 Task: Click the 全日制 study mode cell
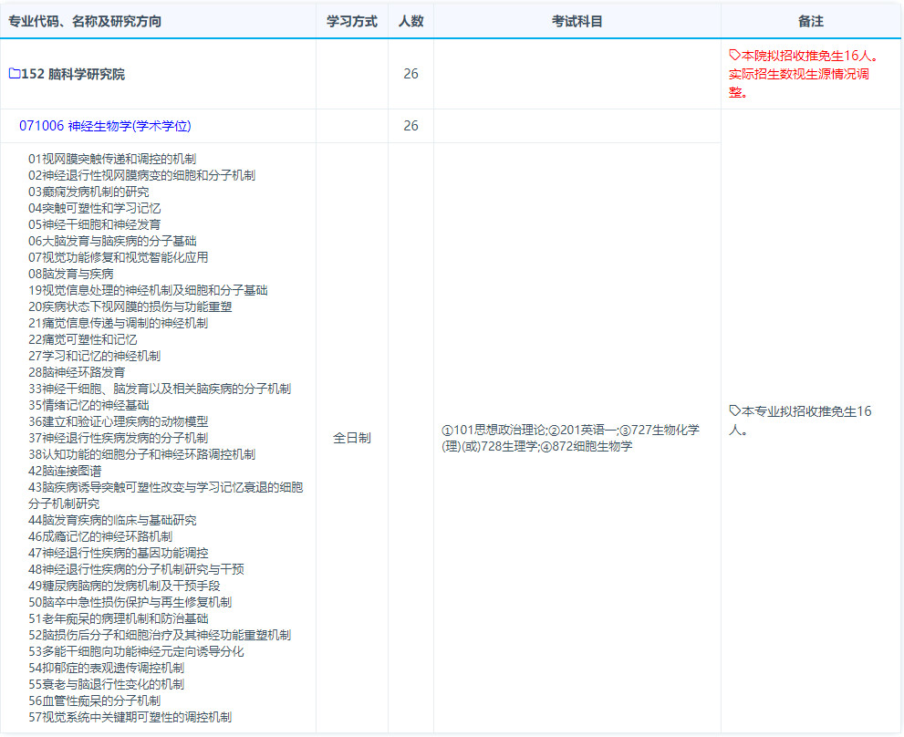[352, 438]
